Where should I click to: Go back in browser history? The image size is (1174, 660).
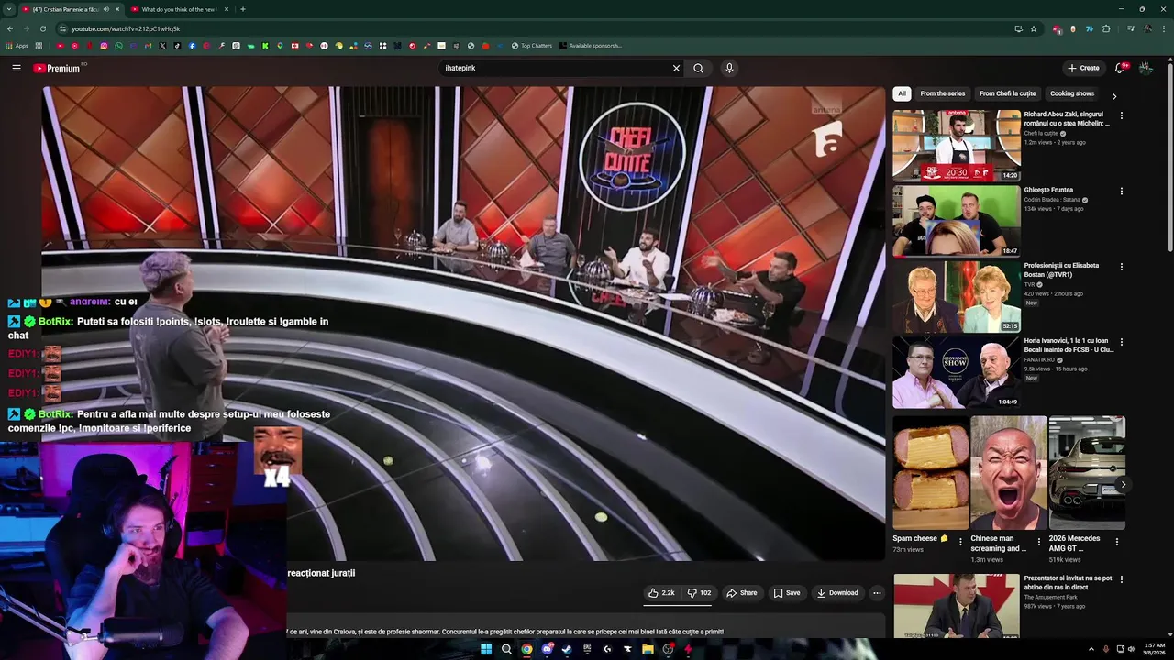10,28
